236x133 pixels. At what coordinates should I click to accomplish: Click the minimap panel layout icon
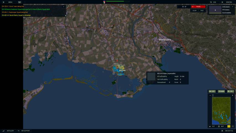coord(233,126)
